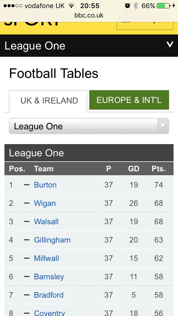Tap the alarm clock status icon
178x316 pixels.
[x=127, y=6]
